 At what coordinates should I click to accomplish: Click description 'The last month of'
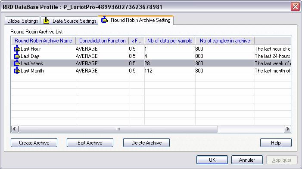(x=273, y=71)
